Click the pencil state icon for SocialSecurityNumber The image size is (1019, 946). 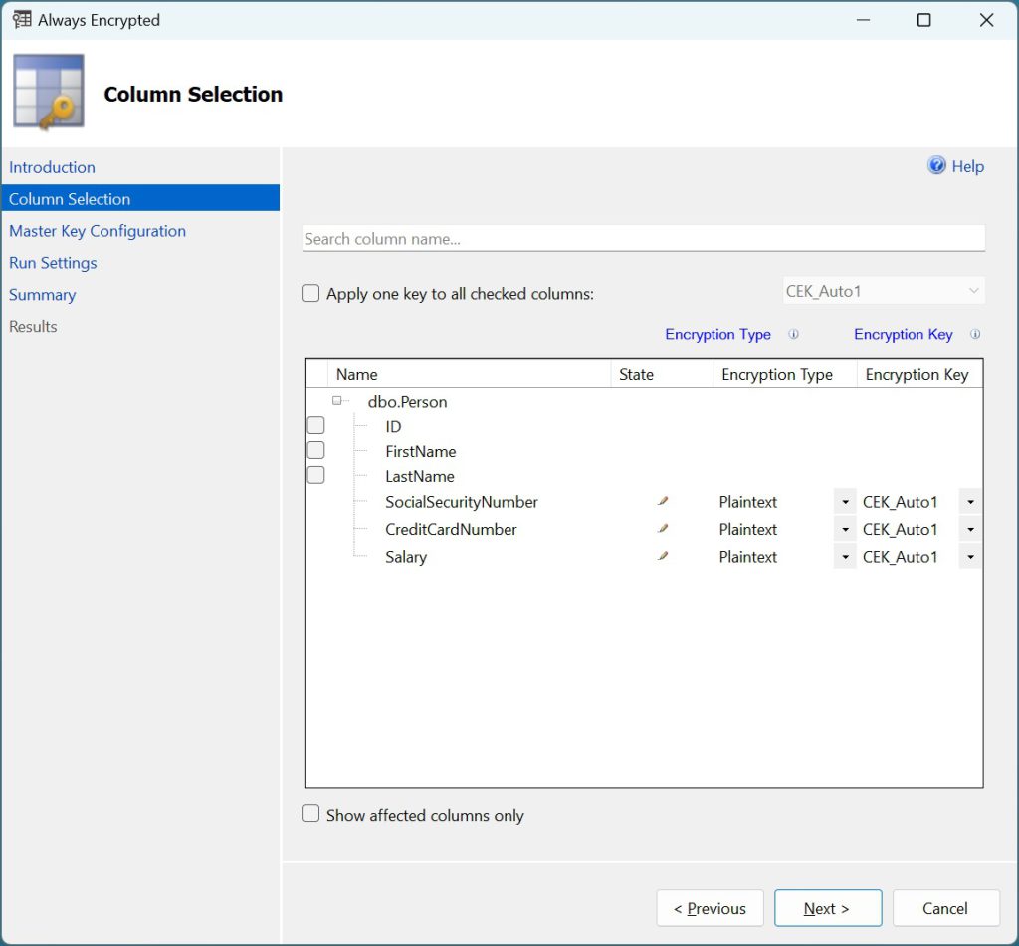(663, 502)
